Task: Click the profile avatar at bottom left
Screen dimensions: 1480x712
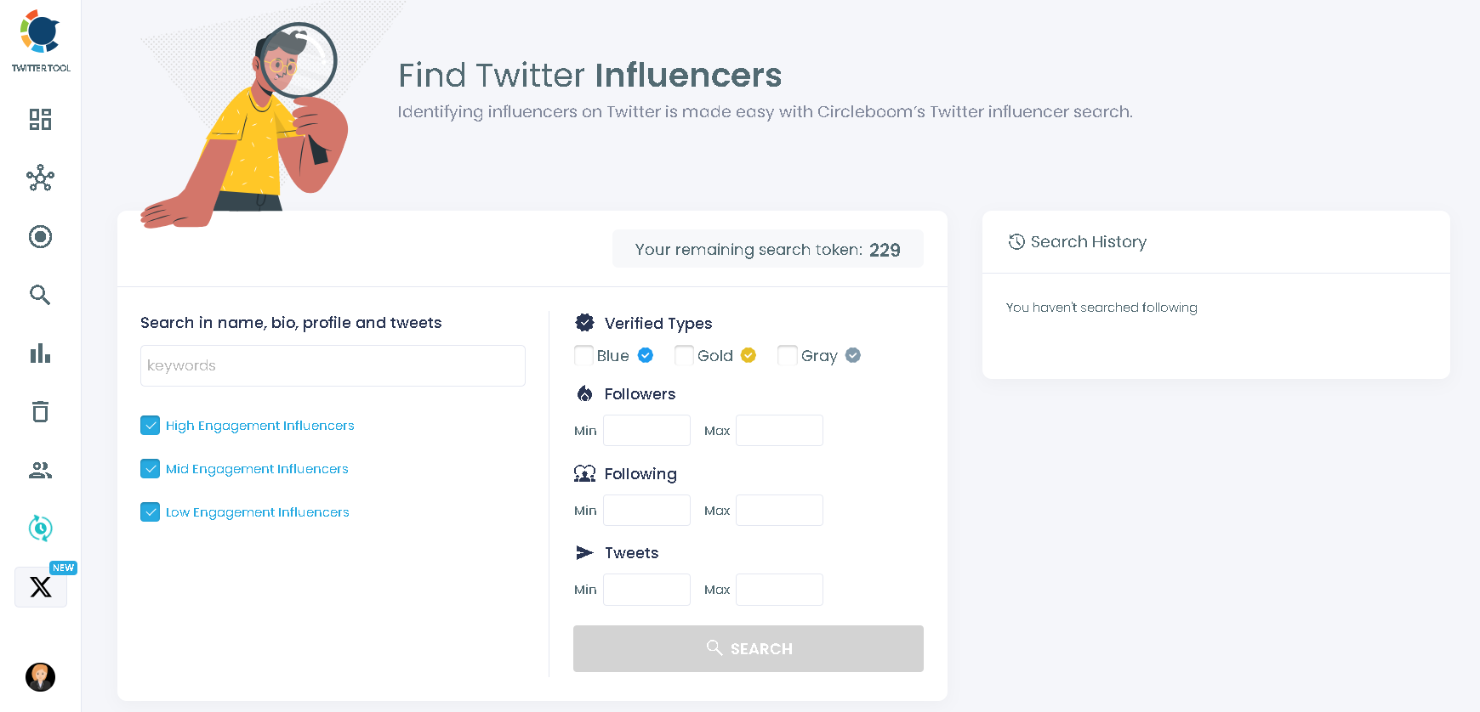Action: pos(40,677)
